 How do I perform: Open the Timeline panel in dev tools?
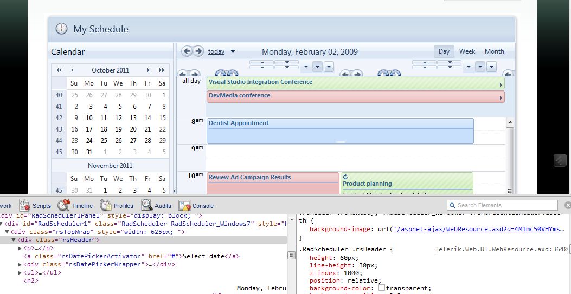[x=75, y=205]
